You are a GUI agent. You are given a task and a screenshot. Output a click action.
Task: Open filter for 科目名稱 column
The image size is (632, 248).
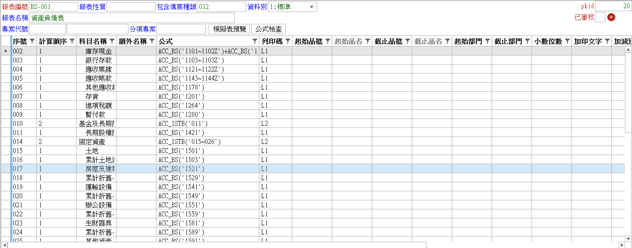(112, 41)
